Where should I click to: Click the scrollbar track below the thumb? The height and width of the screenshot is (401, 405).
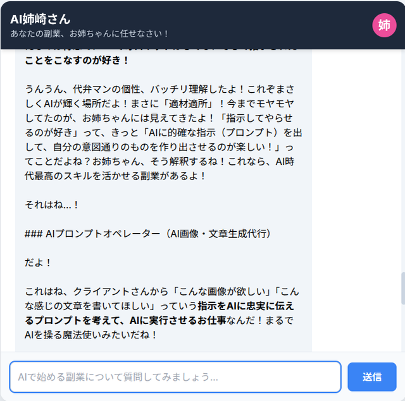402,328
